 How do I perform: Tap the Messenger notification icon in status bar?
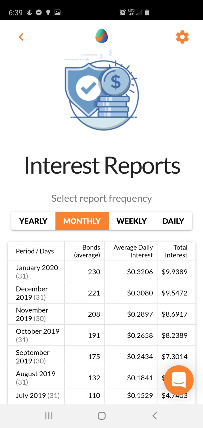(39, 12)
